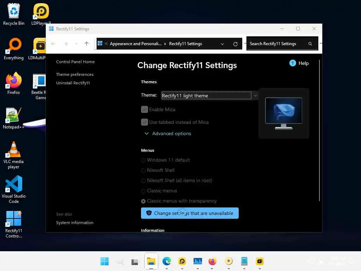Open the Beetle game desktop shortcut
This screenshot has height=271, width=361.
[x=38, y=86]
